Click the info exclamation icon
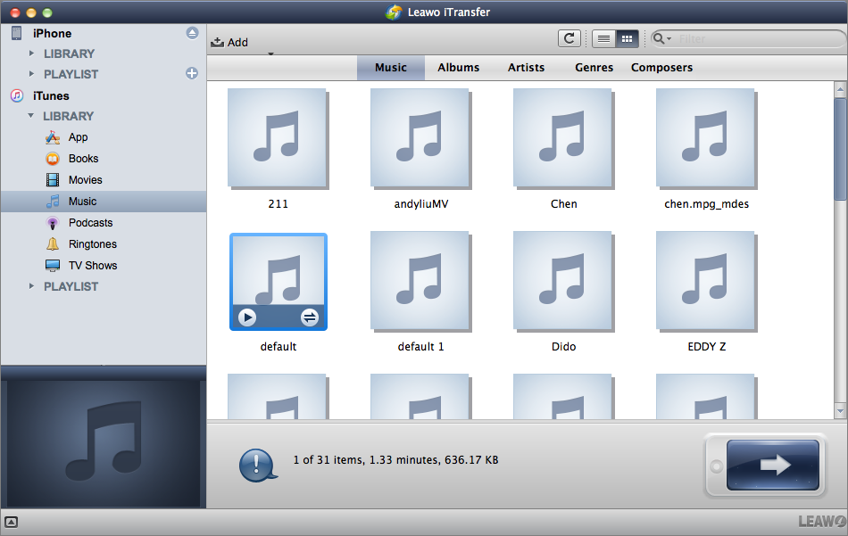This screenshot has width=848, height=536. (x=256, y=464)
